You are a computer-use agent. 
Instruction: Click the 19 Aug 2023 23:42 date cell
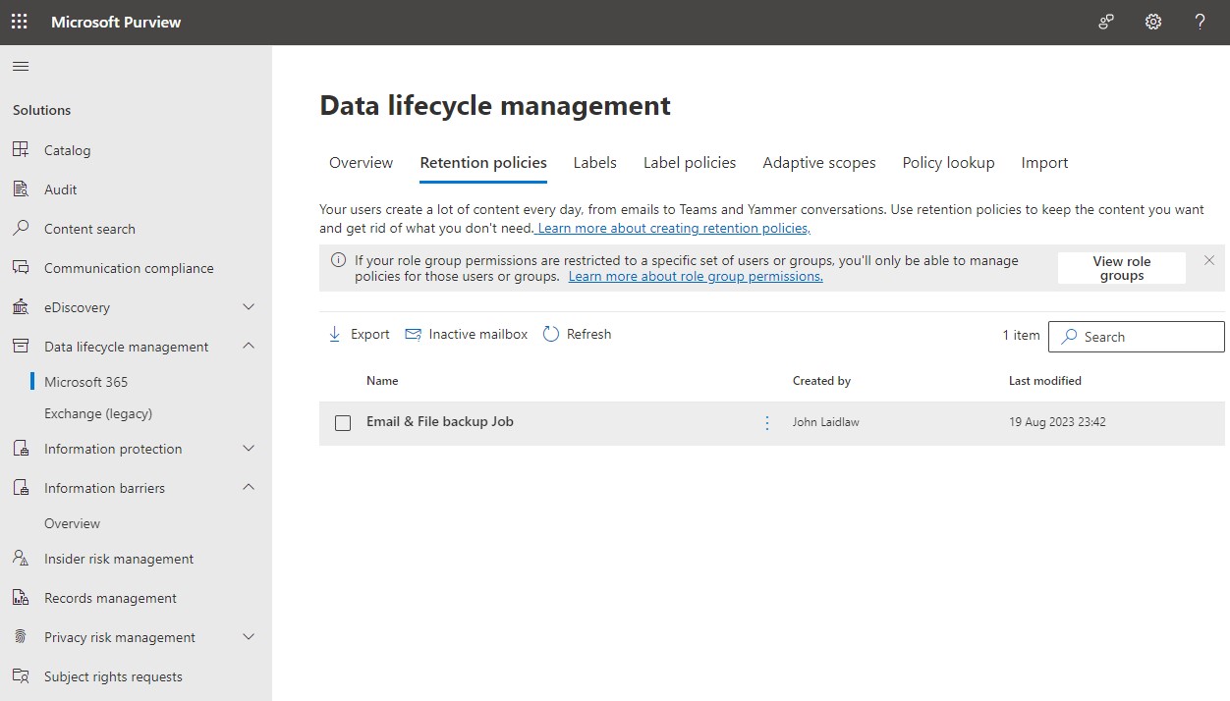tap(1057, 422)
